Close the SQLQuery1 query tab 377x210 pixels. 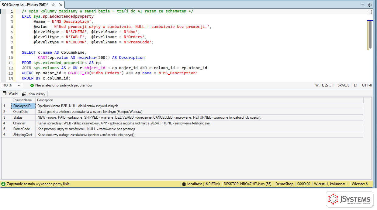tap(61, 5)
